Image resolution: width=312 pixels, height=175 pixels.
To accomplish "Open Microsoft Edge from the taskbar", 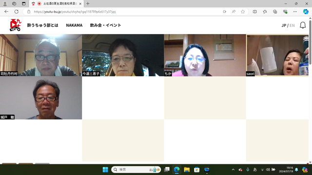I will click(176, 170).
